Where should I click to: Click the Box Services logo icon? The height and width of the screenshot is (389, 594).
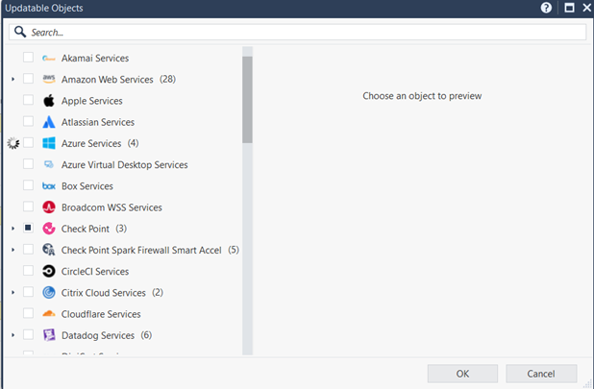point(49,185)
